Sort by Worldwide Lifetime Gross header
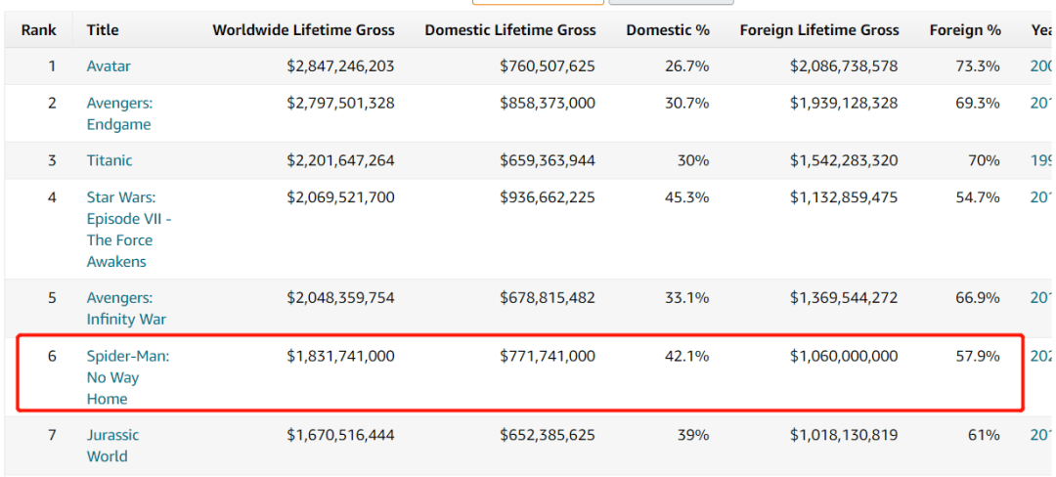The image size is (1056, 477). pos(304,30)
